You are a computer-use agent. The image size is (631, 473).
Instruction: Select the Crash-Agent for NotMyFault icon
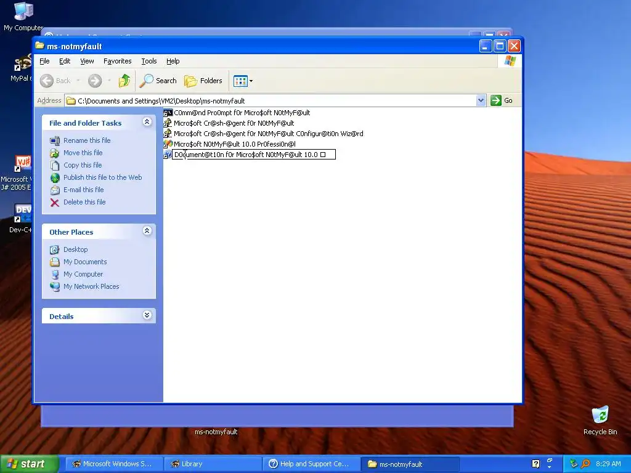[168, 123]
